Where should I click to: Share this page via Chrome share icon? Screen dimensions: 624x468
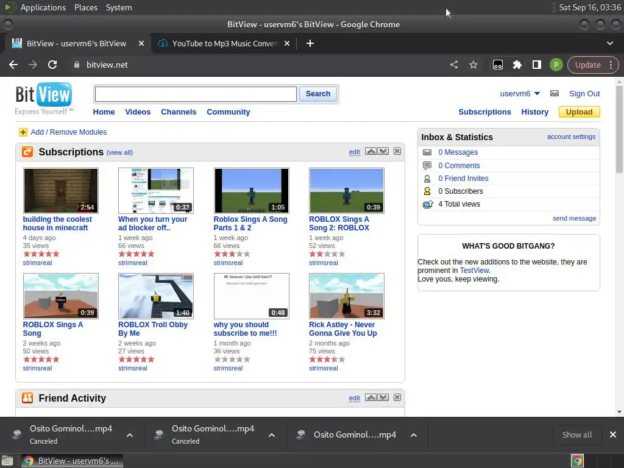(454, 65)
